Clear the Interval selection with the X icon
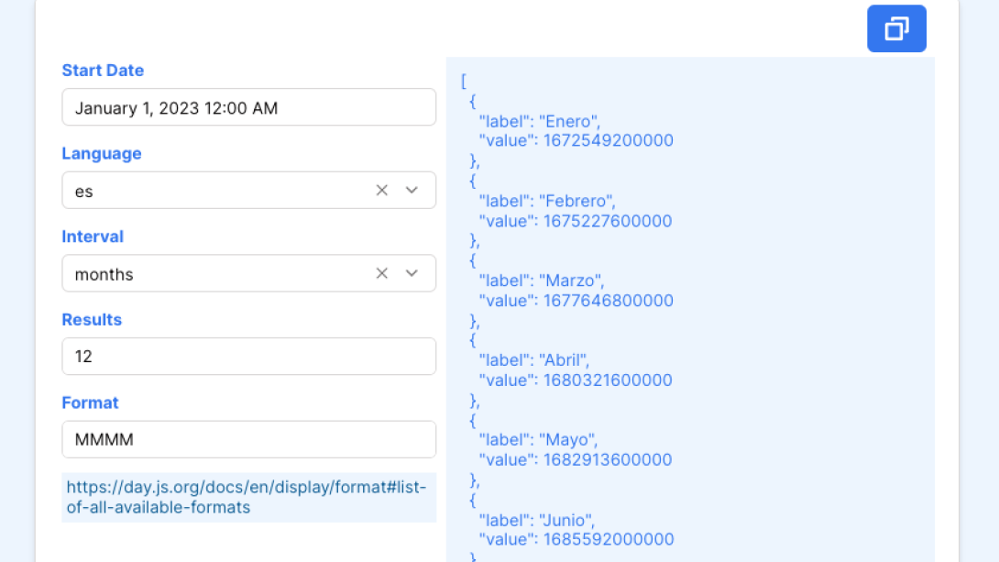 point(381,273)
